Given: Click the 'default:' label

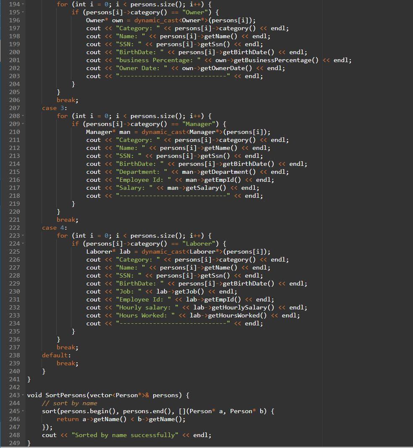Looking at the screenshot, I should coord(57,355).
